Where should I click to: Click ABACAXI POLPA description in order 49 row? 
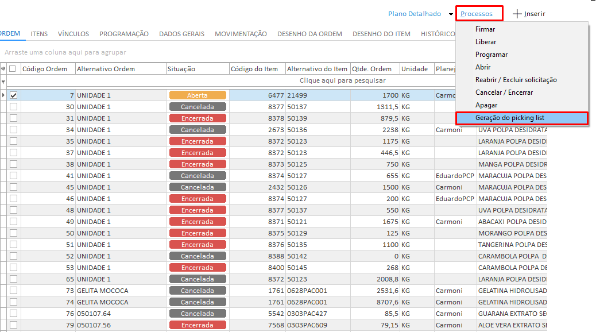pos(512,222)
